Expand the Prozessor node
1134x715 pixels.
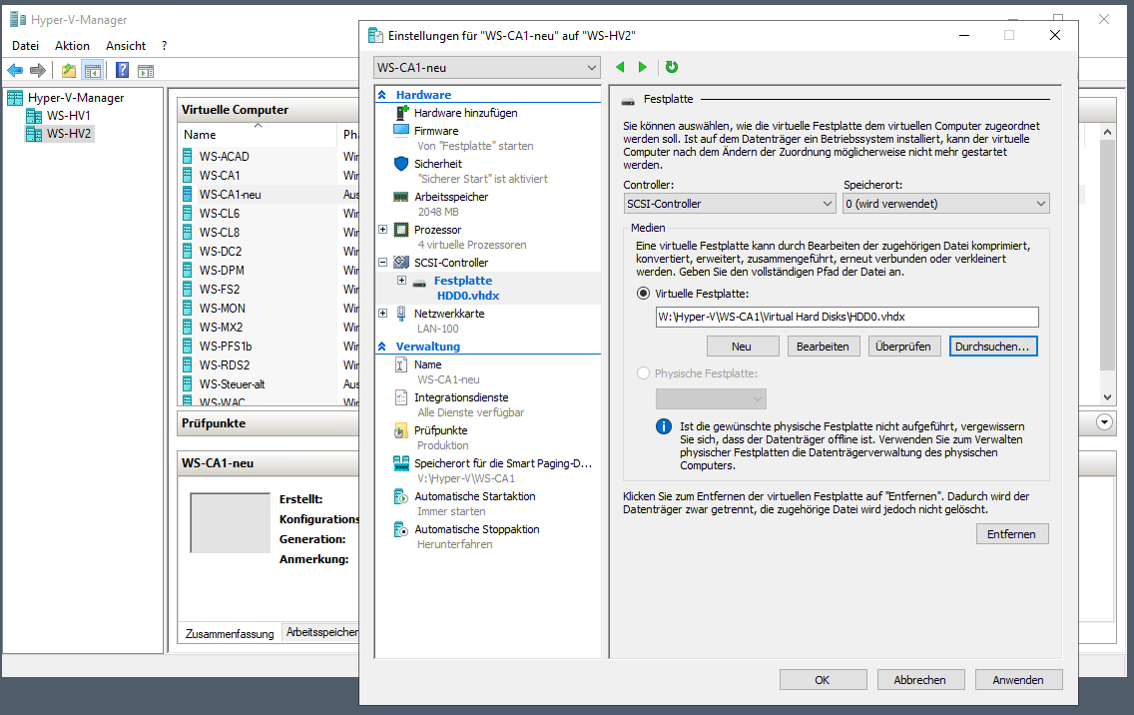coord(383,230)
